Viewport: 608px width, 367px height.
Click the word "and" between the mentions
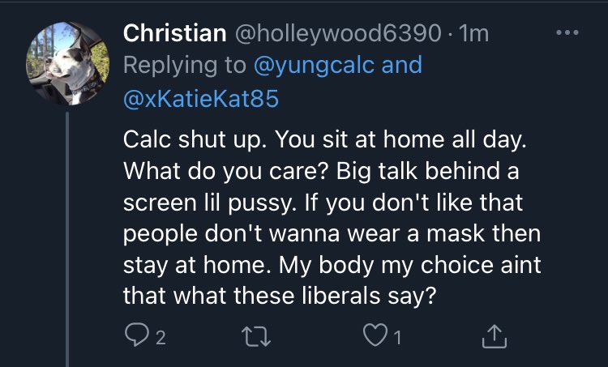coord(402,66)
